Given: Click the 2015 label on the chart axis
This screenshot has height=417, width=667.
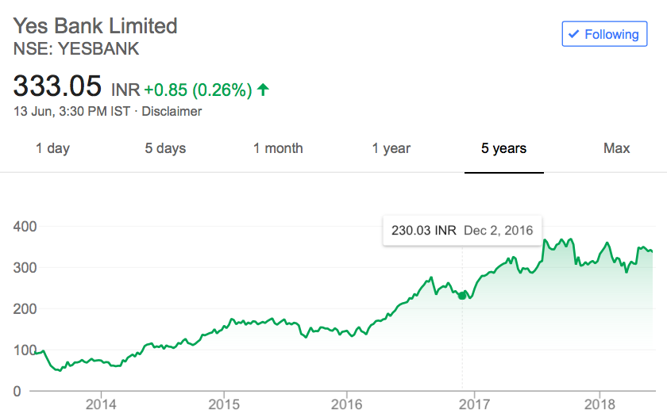Looking at the screenshot, I should point(224,403).
